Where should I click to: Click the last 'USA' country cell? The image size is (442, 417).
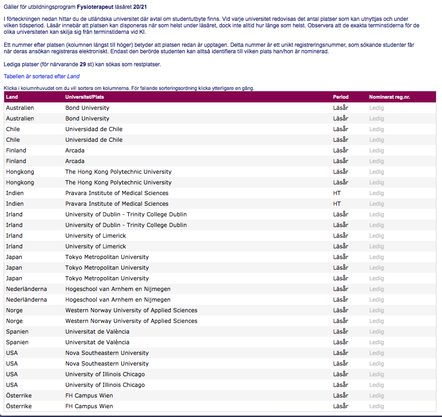click(x=12, y=385)
